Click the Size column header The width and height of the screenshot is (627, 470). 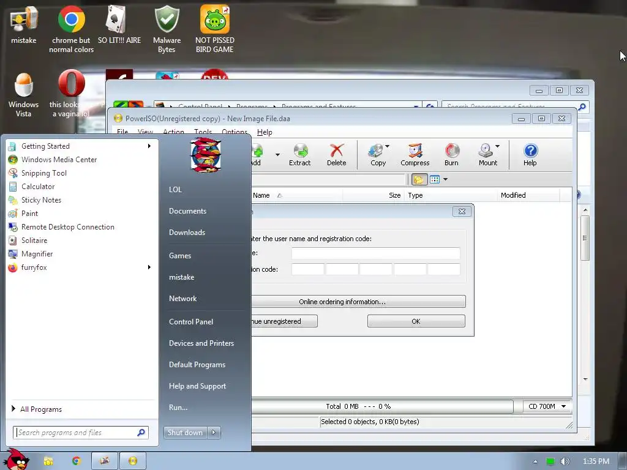[x=374, y=195]
